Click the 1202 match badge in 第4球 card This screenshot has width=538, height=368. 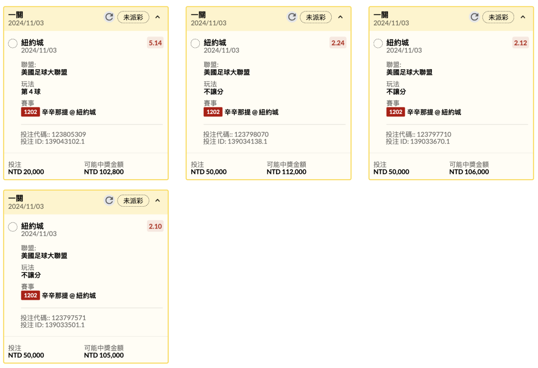30,112
